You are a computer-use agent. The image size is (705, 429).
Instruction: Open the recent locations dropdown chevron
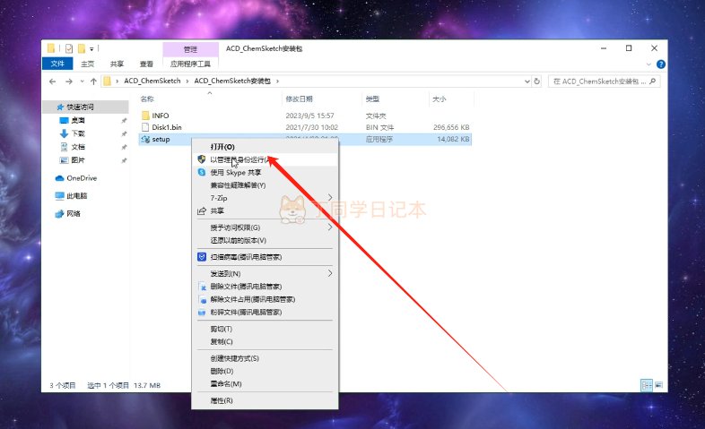[x=82, y=82]
